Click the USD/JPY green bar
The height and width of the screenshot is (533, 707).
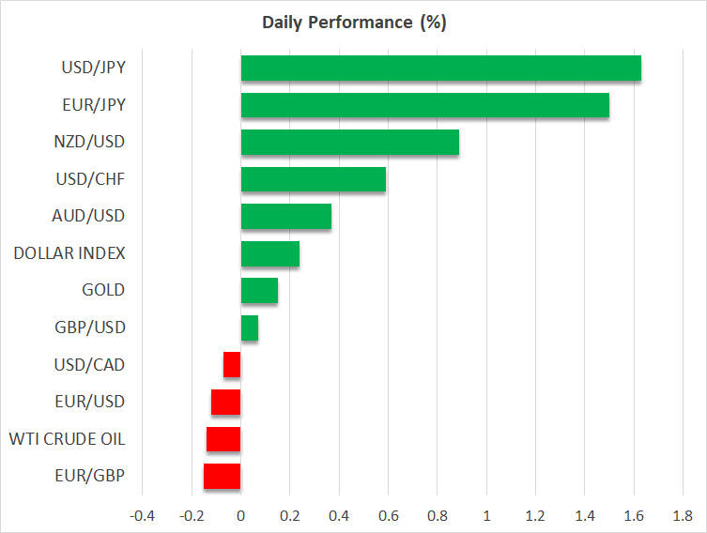coord(440,69)
